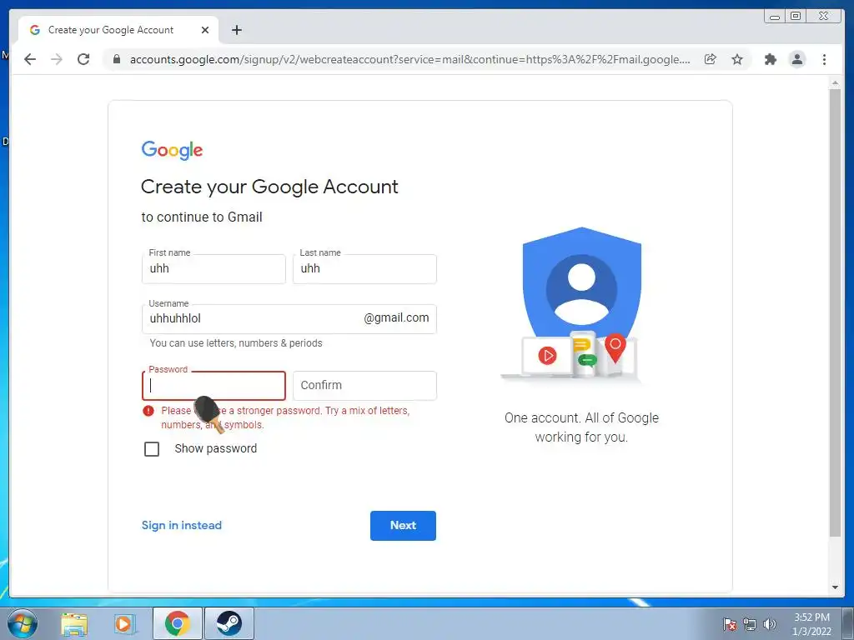Click the network tray icon
The image size is (854, 640).
click(750, 624)
